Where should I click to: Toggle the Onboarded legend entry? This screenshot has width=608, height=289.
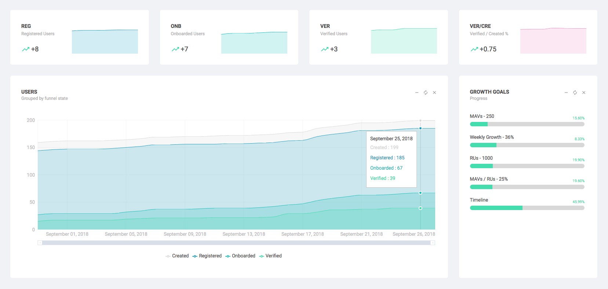click(240, 256)
